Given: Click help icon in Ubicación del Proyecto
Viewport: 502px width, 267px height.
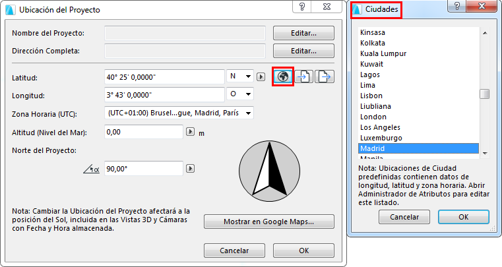Looking at the screenshot, I should 302,7.
